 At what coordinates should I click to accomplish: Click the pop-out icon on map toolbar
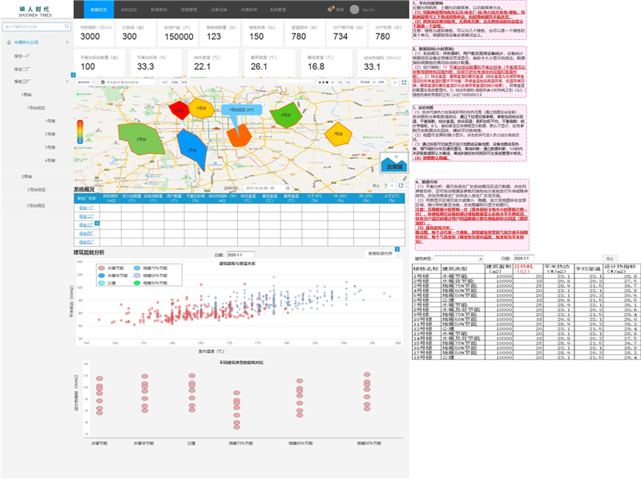tap(404, 83)
